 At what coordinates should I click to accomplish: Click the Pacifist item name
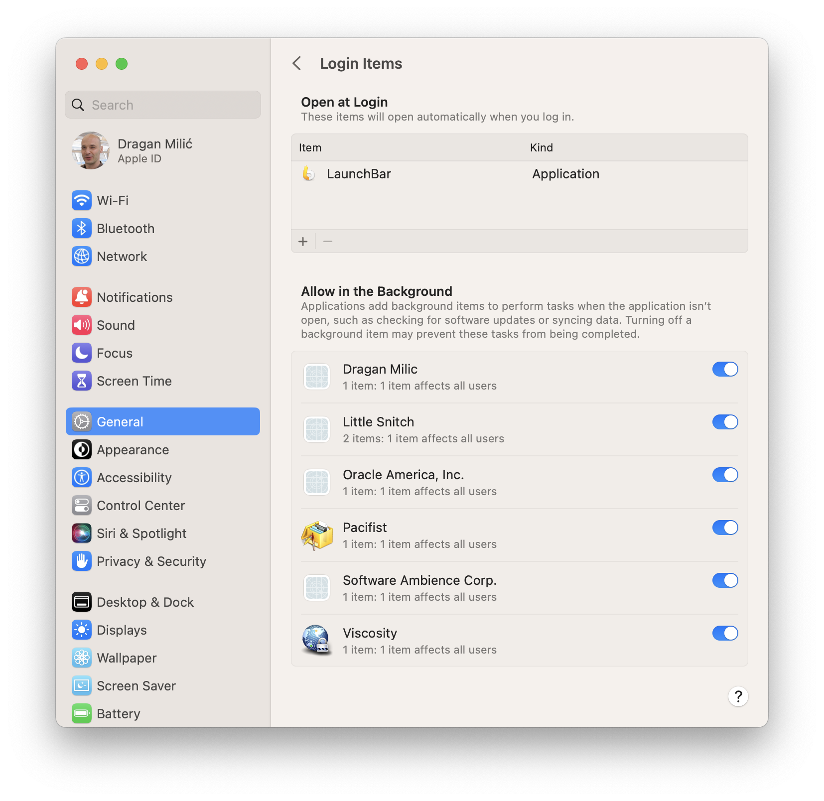pos(365,528)
